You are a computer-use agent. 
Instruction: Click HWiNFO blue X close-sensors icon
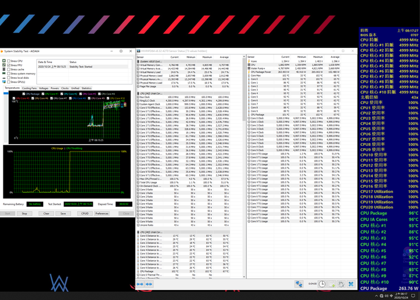click(x=351, y=284)
